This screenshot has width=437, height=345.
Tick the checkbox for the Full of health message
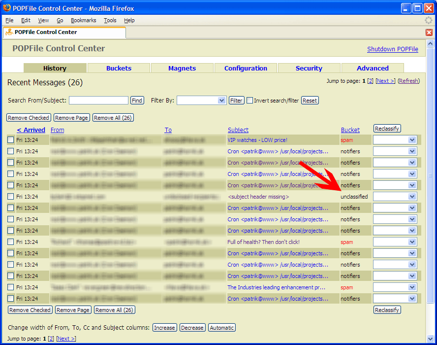pyautogui.click(x=11, y=241)
